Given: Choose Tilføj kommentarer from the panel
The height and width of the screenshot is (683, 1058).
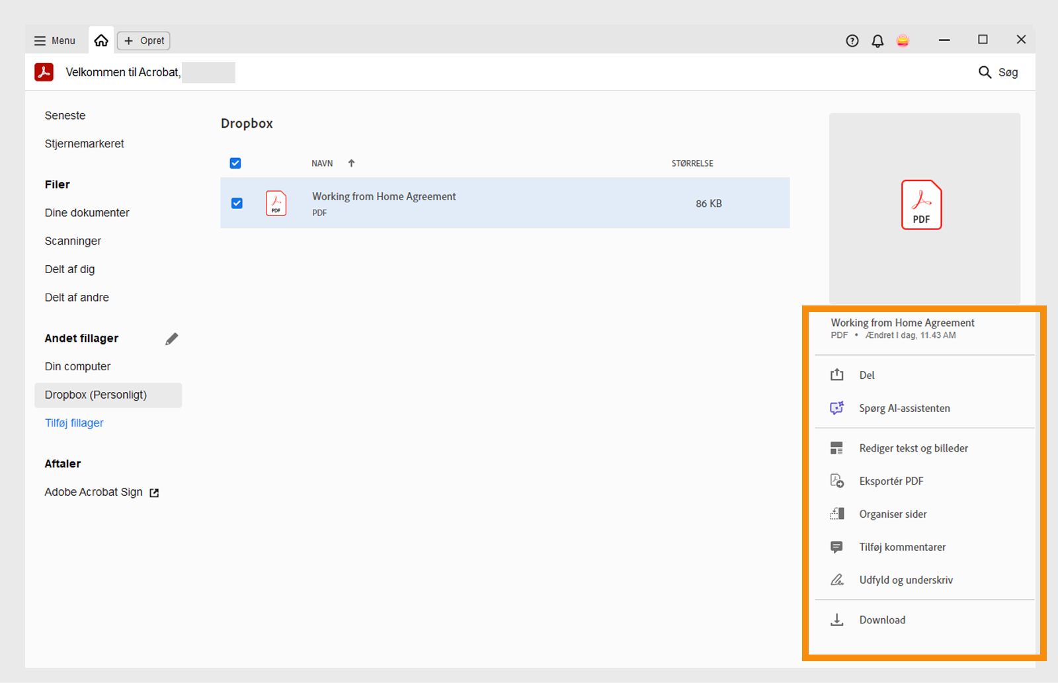Looking at the screenshot, I should pyautogui.click(x=902, y=547).
